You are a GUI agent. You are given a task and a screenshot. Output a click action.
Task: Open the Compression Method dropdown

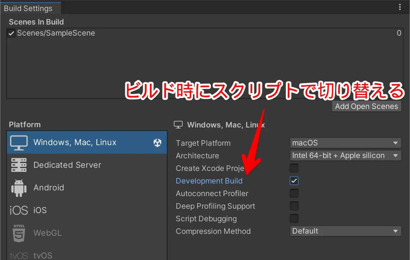[x=346, y=231]
